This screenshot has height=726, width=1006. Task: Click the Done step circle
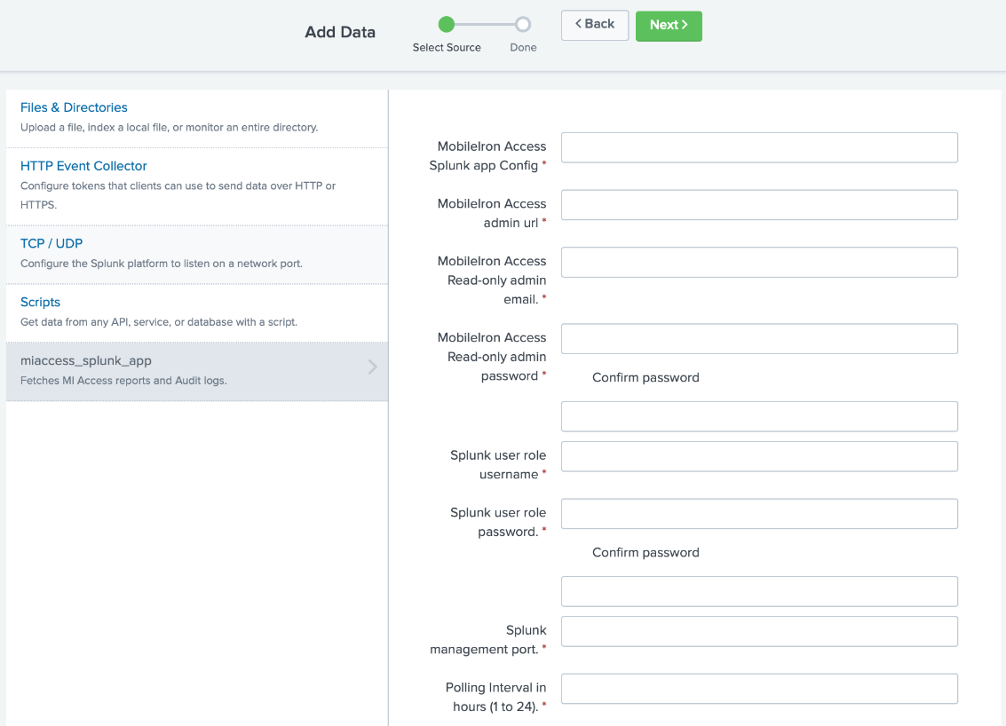point(523,24)
